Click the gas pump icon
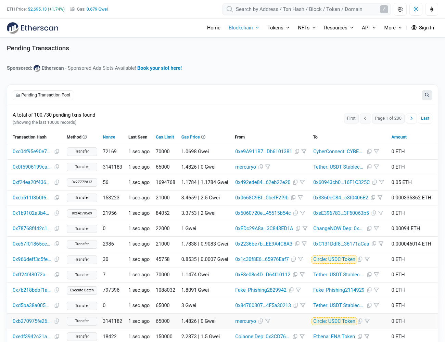This screenshot has height=342, width=445. (73, 9)
